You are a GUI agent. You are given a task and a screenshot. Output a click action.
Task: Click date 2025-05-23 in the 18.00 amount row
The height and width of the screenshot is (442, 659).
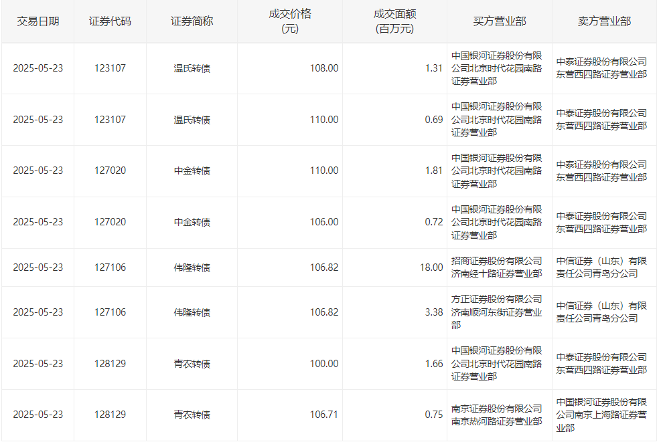tap(38, 267)
